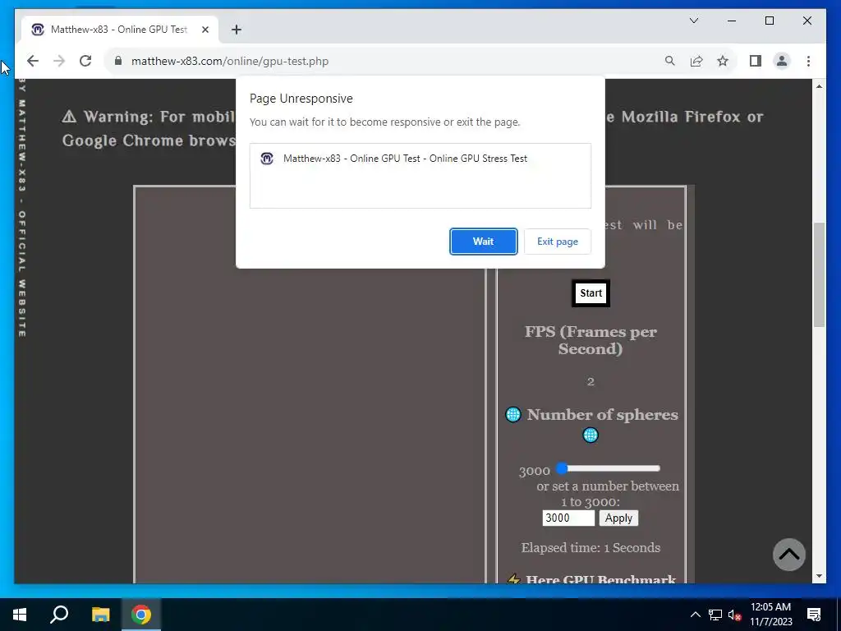Open the Chrome profile menu
The height and width of the screenshot is (631, 841).
[782, 61]
